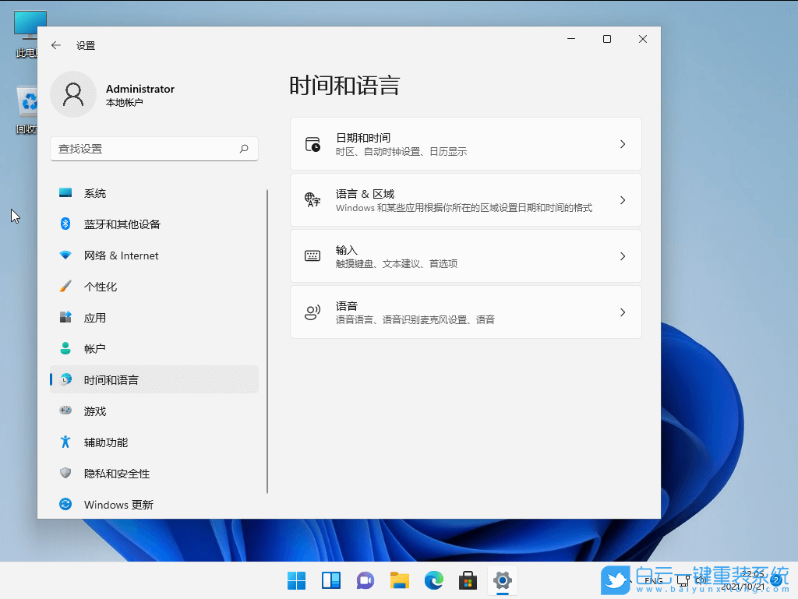Switch to the 系统 settings section
The width and height of the screenshot is (798, 599).
click(x=94, y=193)
